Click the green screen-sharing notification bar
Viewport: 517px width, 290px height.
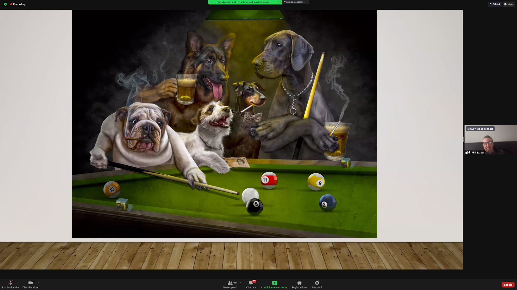pos(245,2)
